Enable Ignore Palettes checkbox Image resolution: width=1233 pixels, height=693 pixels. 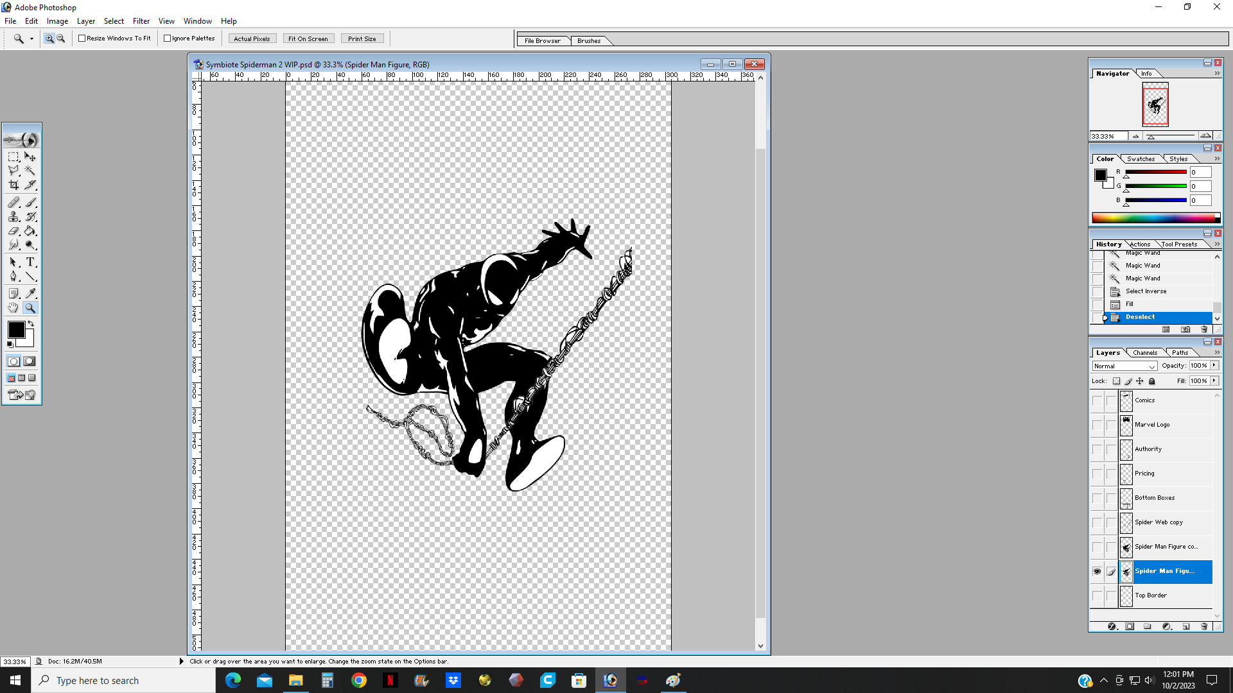click(168, 38)
